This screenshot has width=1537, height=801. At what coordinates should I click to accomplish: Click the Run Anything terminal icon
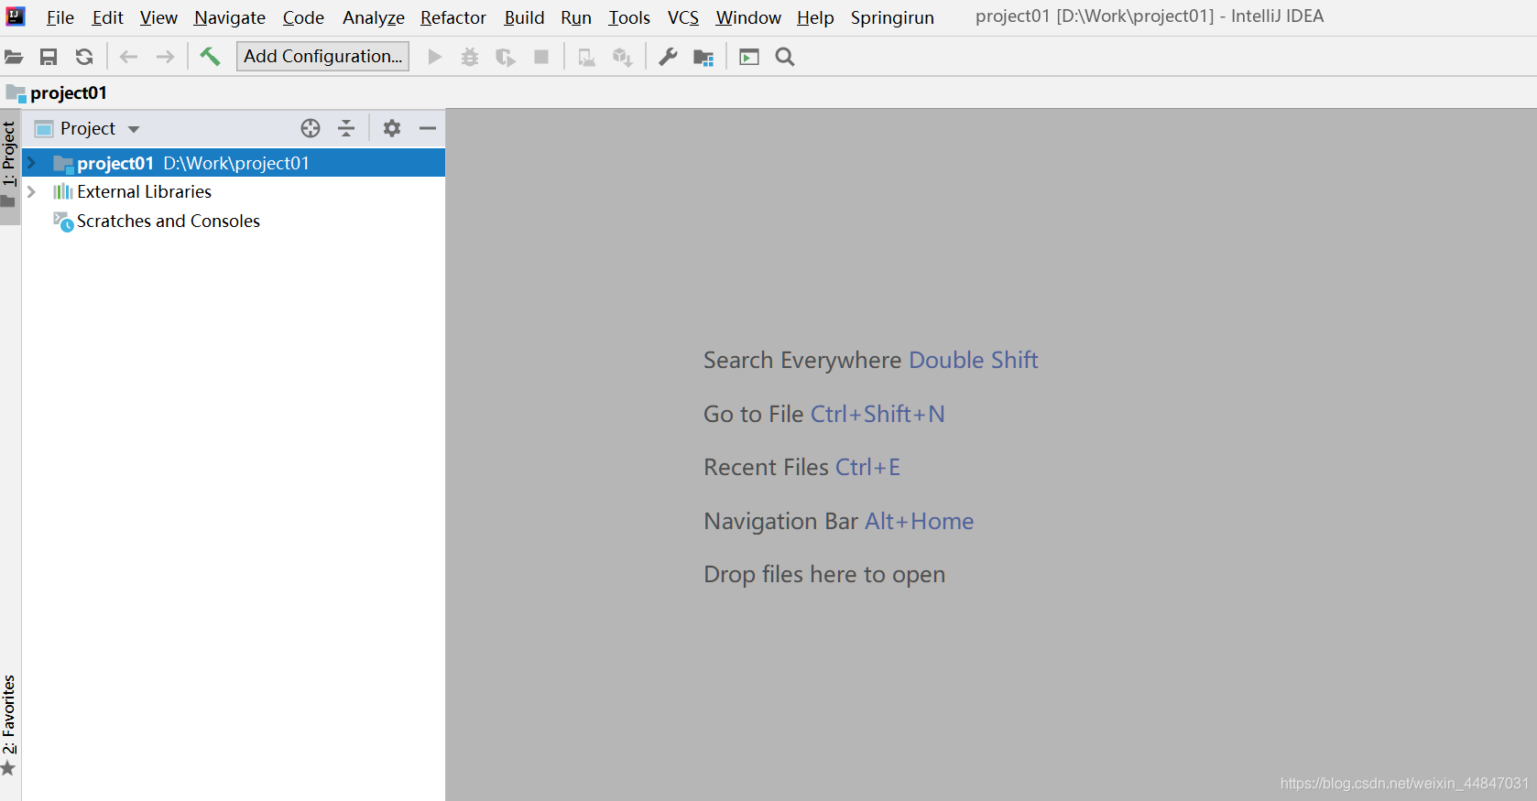click(749, 57)
